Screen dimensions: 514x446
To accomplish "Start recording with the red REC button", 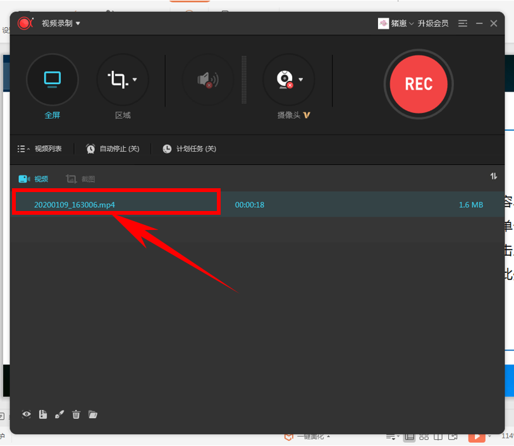I will tap(419, 84).
